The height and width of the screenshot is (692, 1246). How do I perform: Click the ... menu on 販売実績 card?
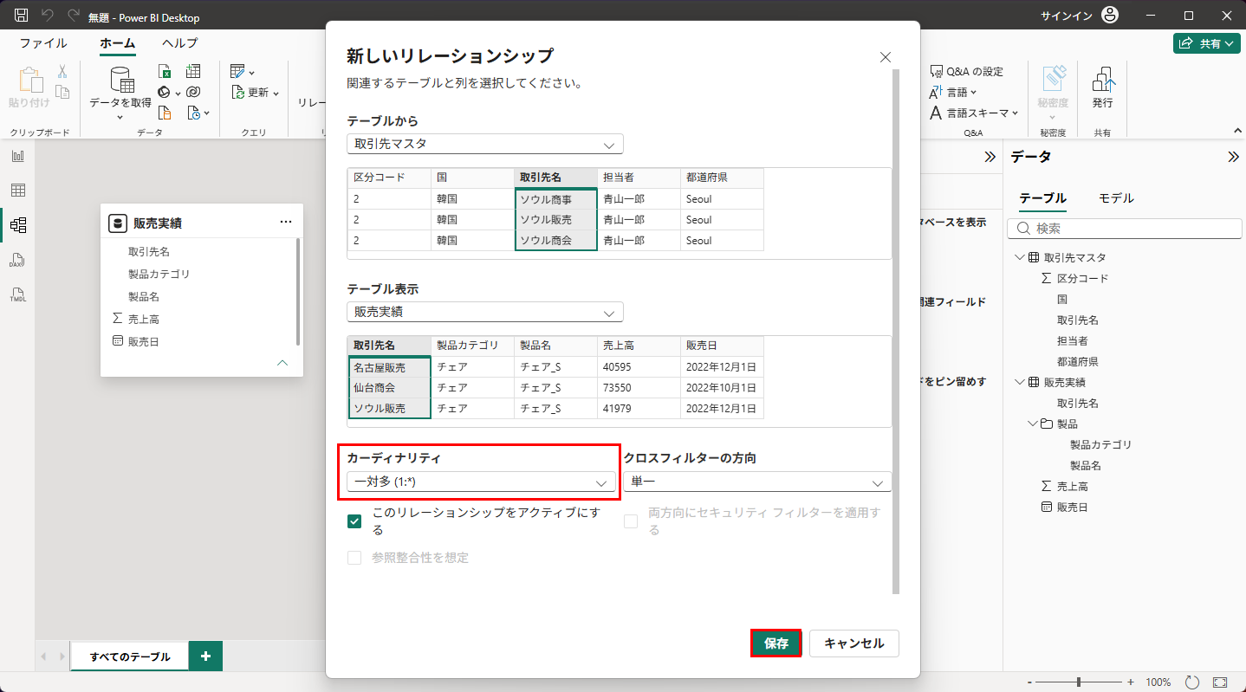[x=286, y=223]
